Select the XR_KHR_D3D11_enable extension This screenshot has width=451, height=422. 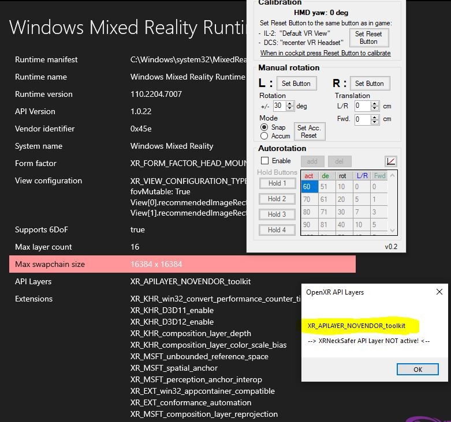point(172,310)
